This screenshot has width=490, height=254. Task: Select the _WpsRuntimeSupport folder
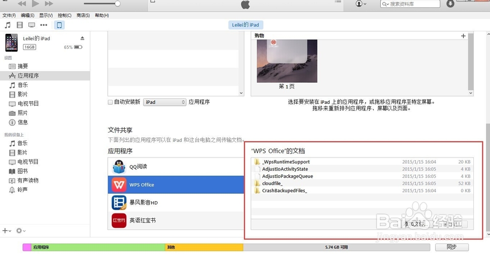(362, 162)
